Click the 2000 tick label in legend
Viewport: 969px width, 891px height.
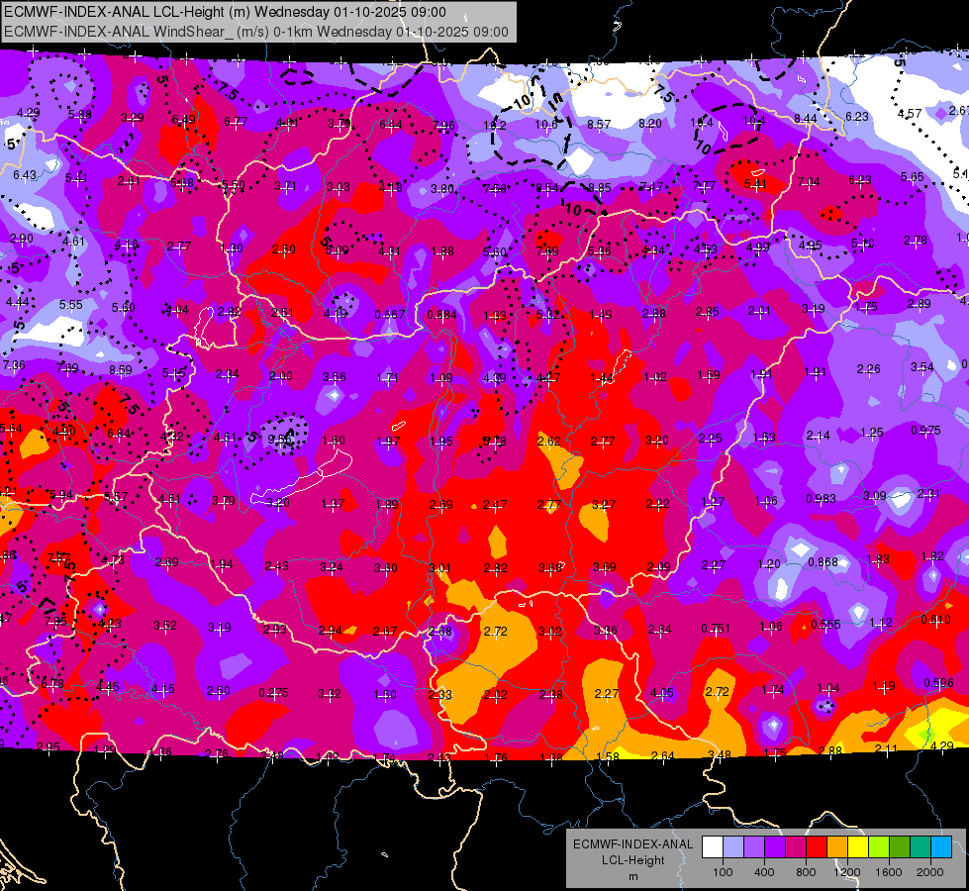coord(930,872)
